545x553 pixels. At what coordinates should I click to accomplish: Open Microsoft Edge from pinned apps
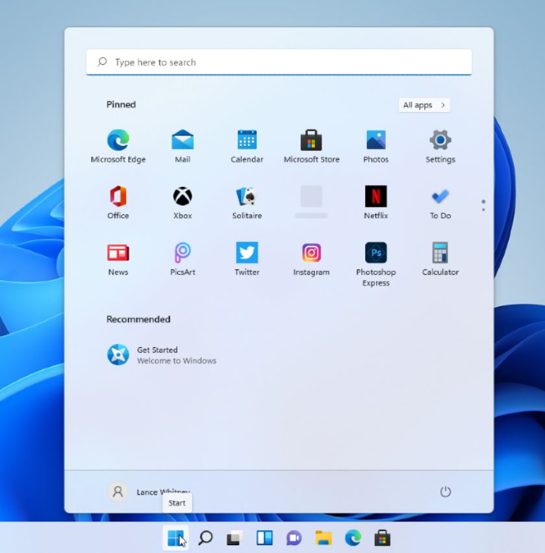pyautogui.click(x=118, y=146)
